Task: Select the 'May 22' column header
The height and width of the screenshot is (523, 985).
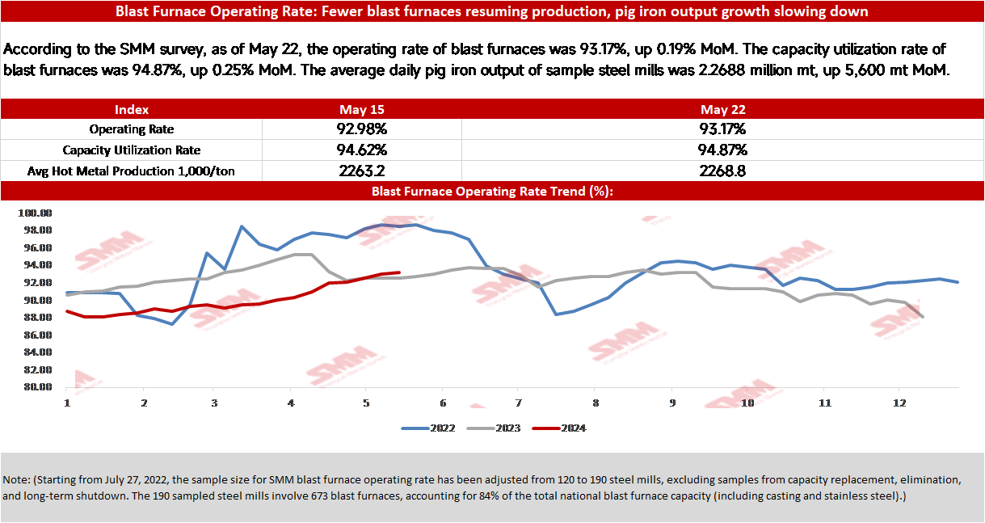Action: click(x=723, y=109)
